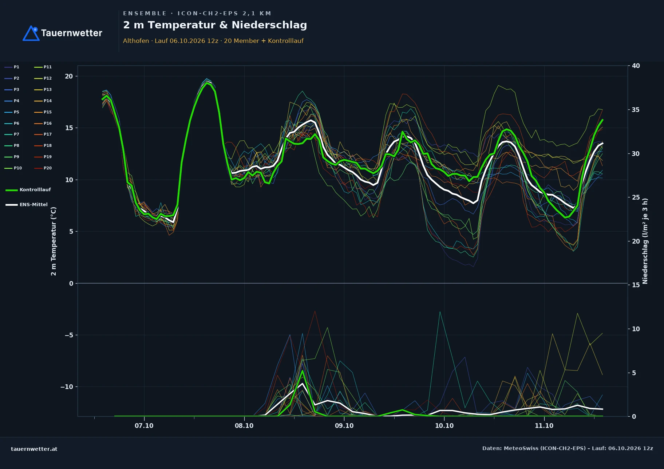The width and height of the screenshot is (664, 469).
Task: Toggle the P5 member legend entry
Action: tap(12, 112)
